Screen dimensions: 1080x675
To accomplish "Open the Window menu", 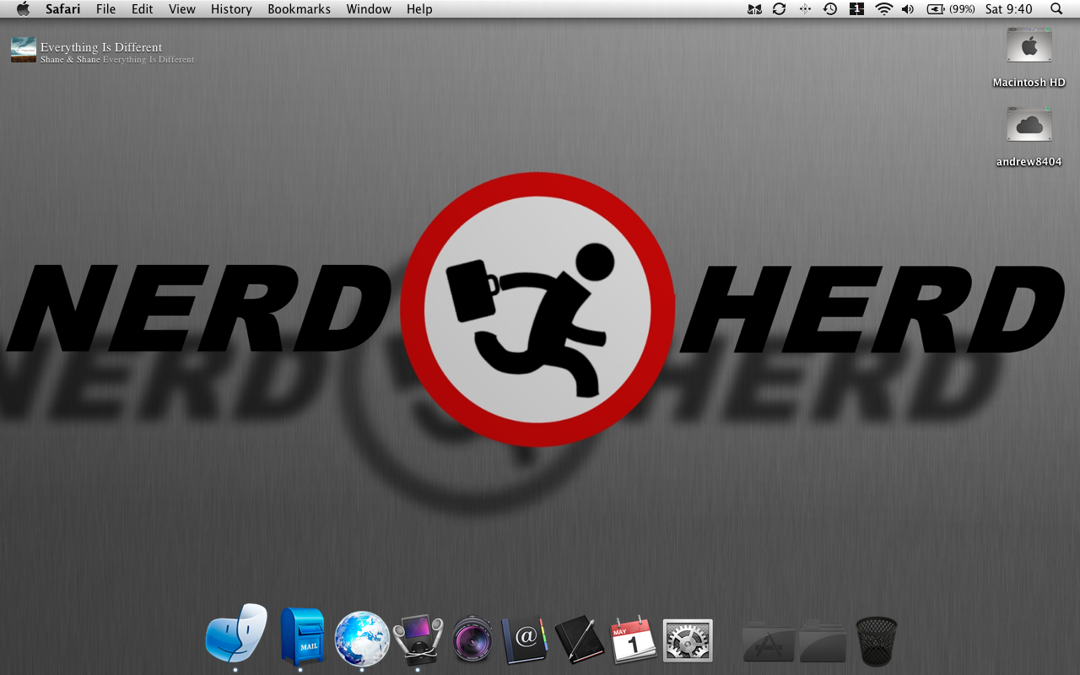I will click(x=369, y=9).
